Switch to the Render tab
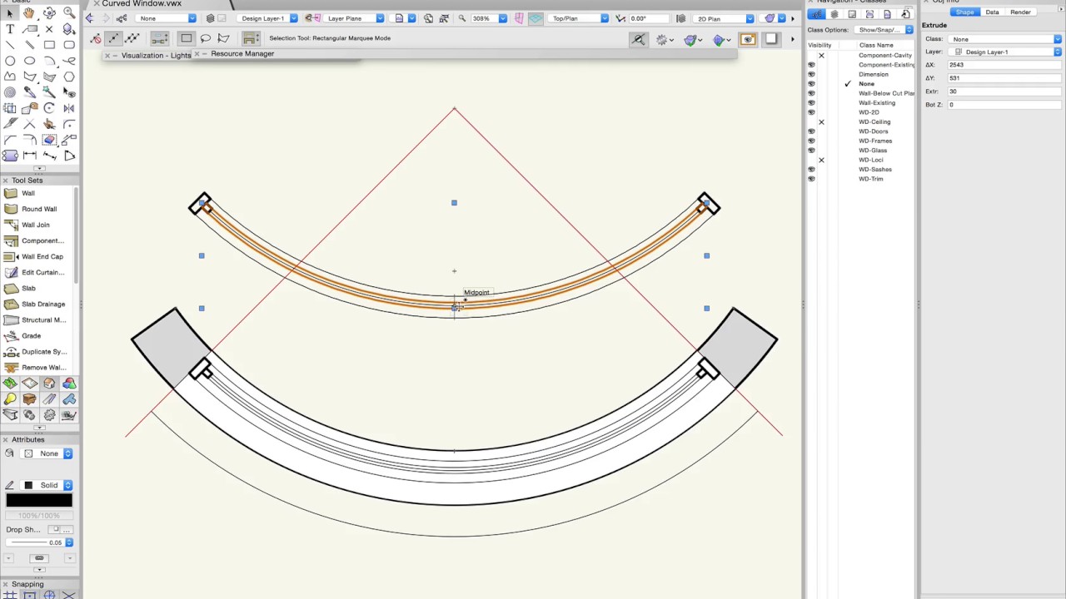This screenshot has height=599, width=1066. pos(1020,12)
